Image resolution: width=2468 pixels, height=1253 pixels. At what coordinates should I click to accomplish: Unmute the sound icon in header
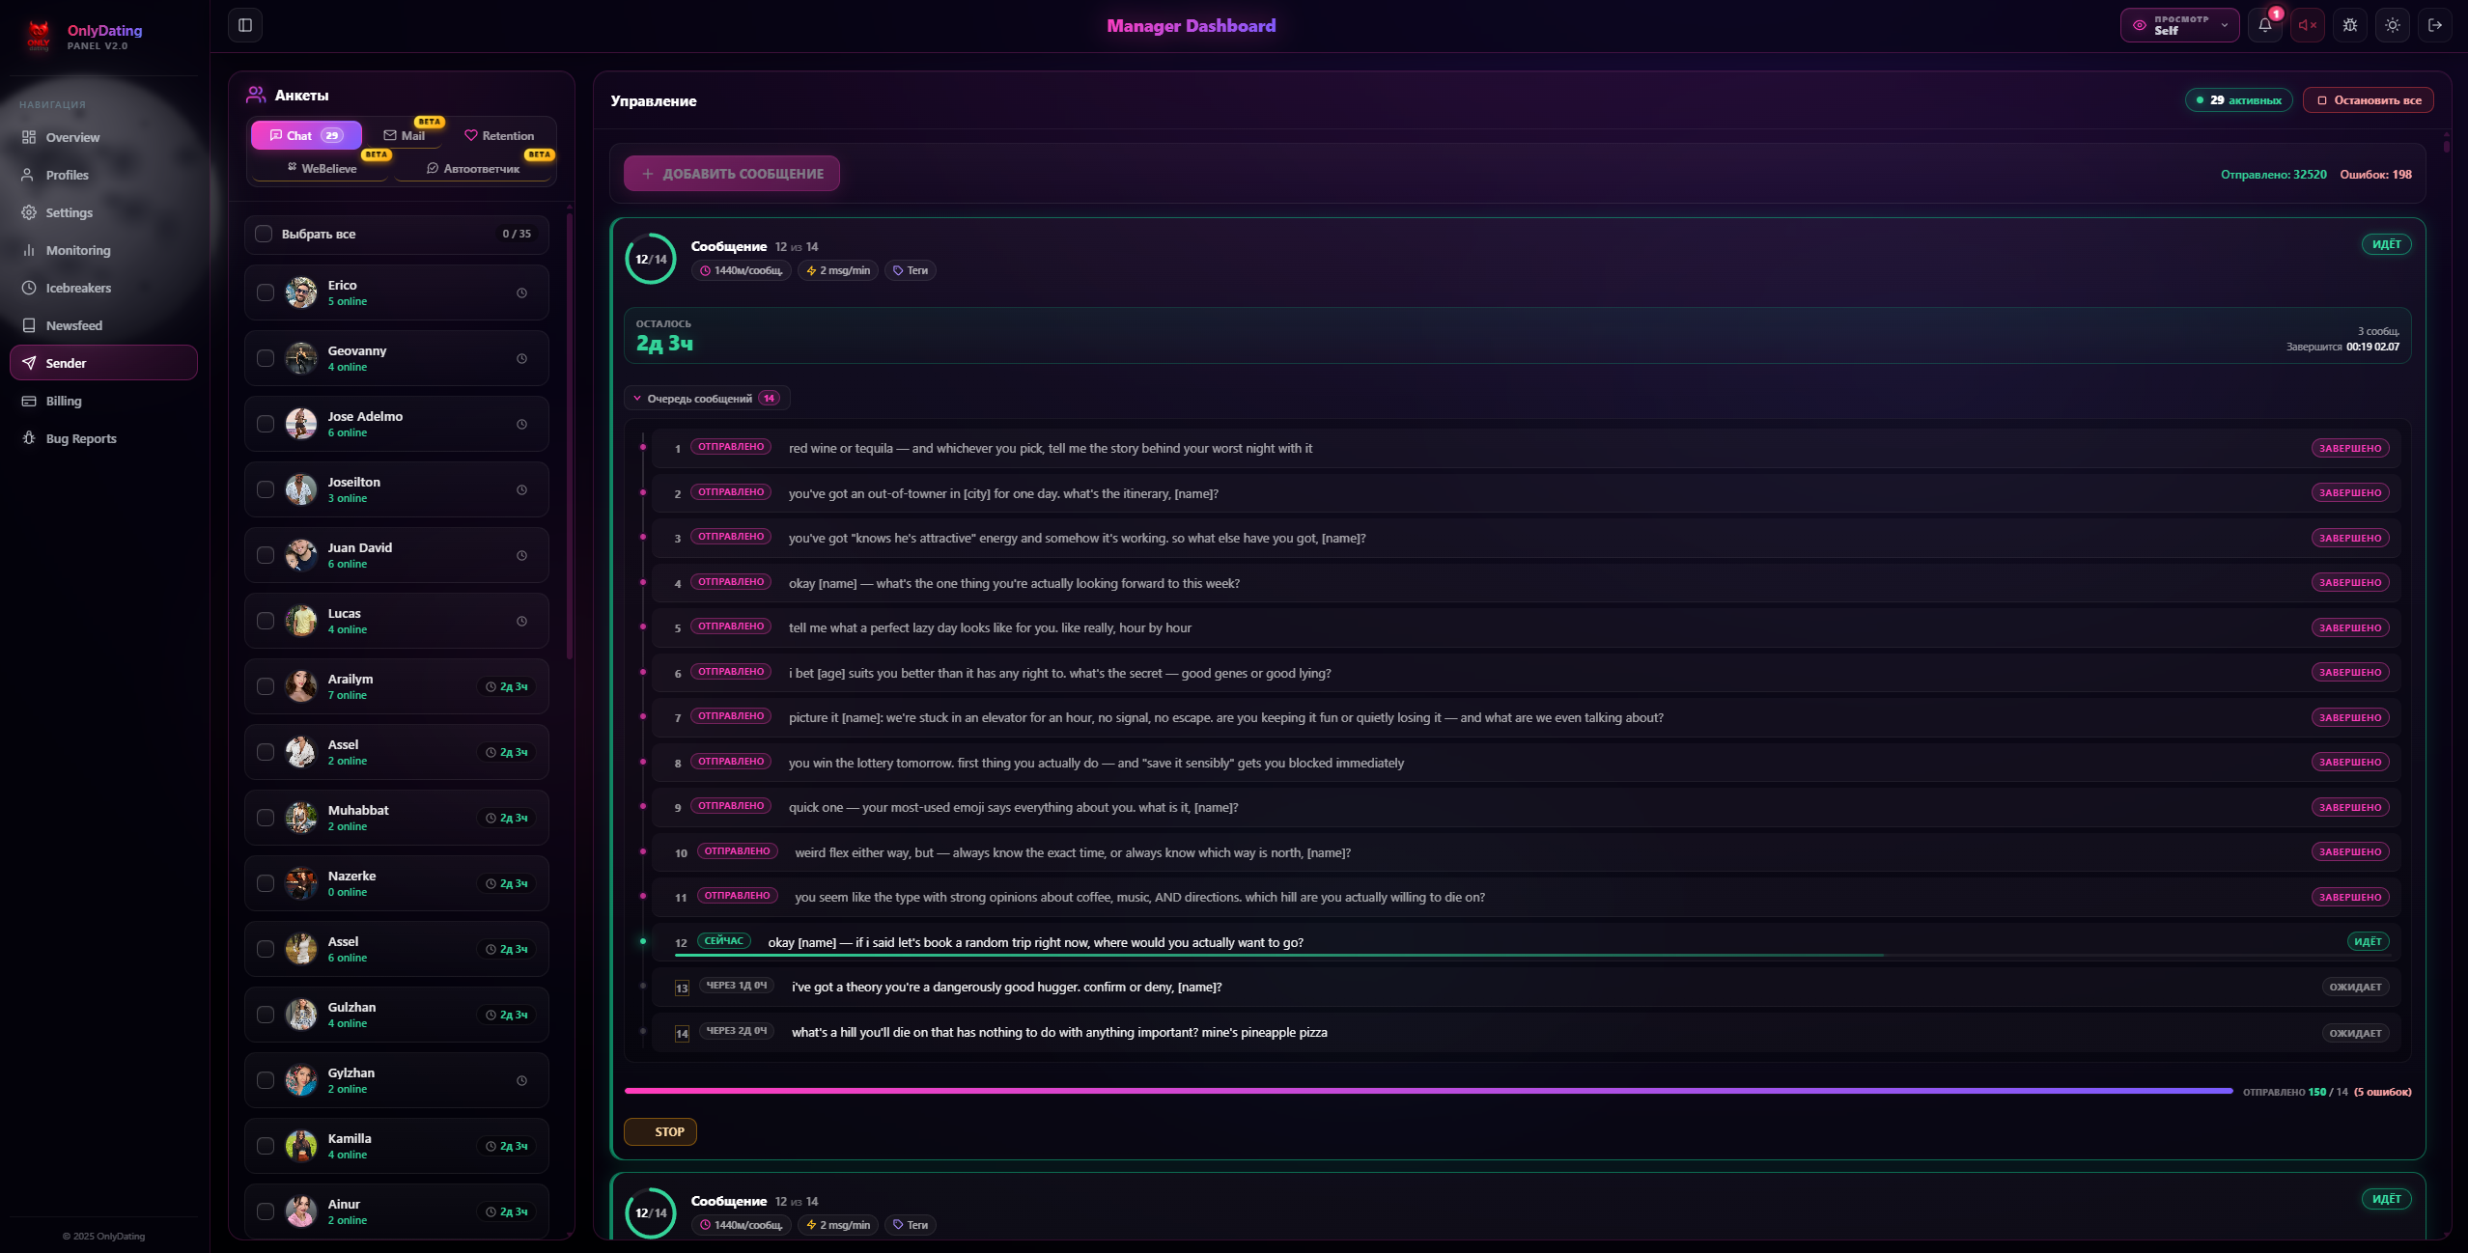(2307, 25)
